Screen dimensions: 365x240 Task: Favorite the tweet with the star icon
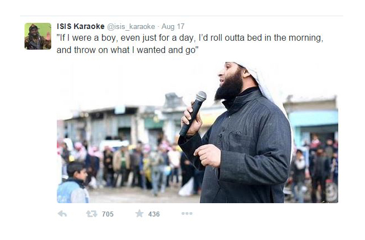[x=139, y=213]
